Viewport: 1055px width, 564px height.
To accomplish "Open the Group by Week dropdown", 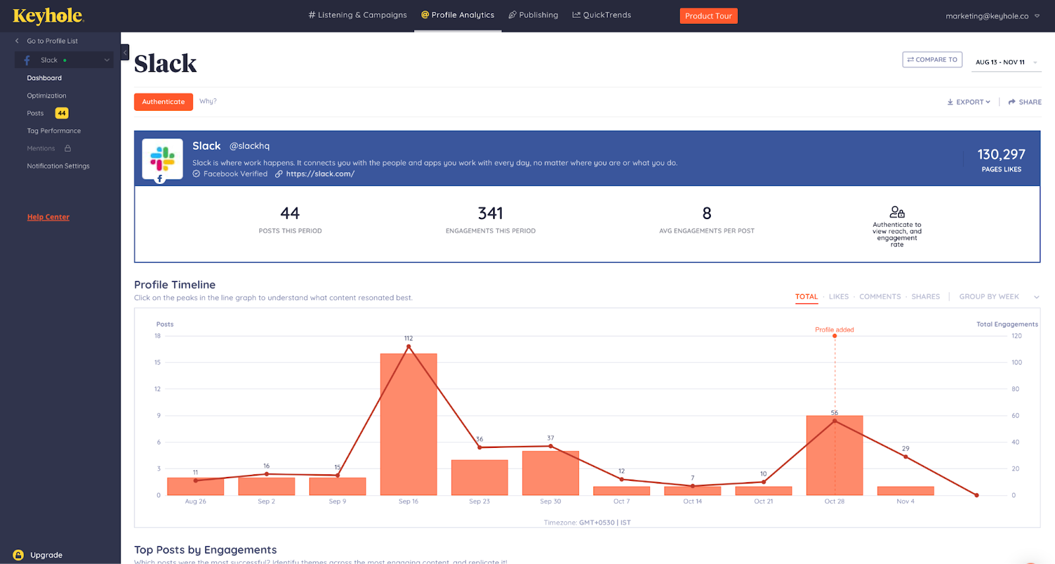I will point(999,297).
